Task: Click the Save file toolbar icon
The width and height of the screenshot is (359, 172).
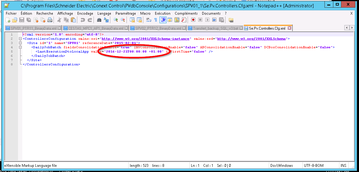Action: pyautogui.click(x=22, y=20)
